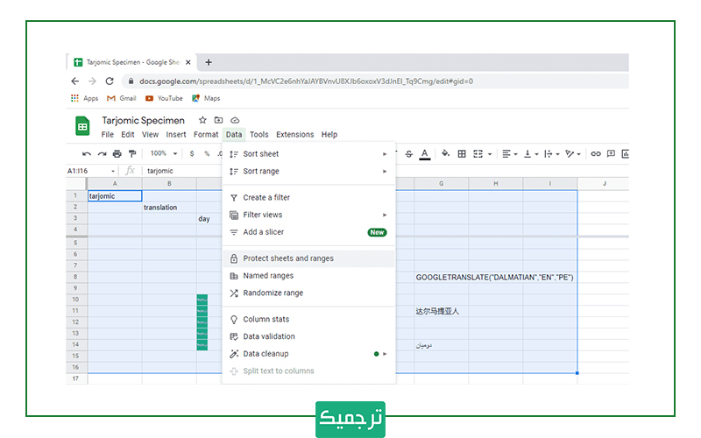
Task: Click the browser address bar URL
Action: click(306, 81)
